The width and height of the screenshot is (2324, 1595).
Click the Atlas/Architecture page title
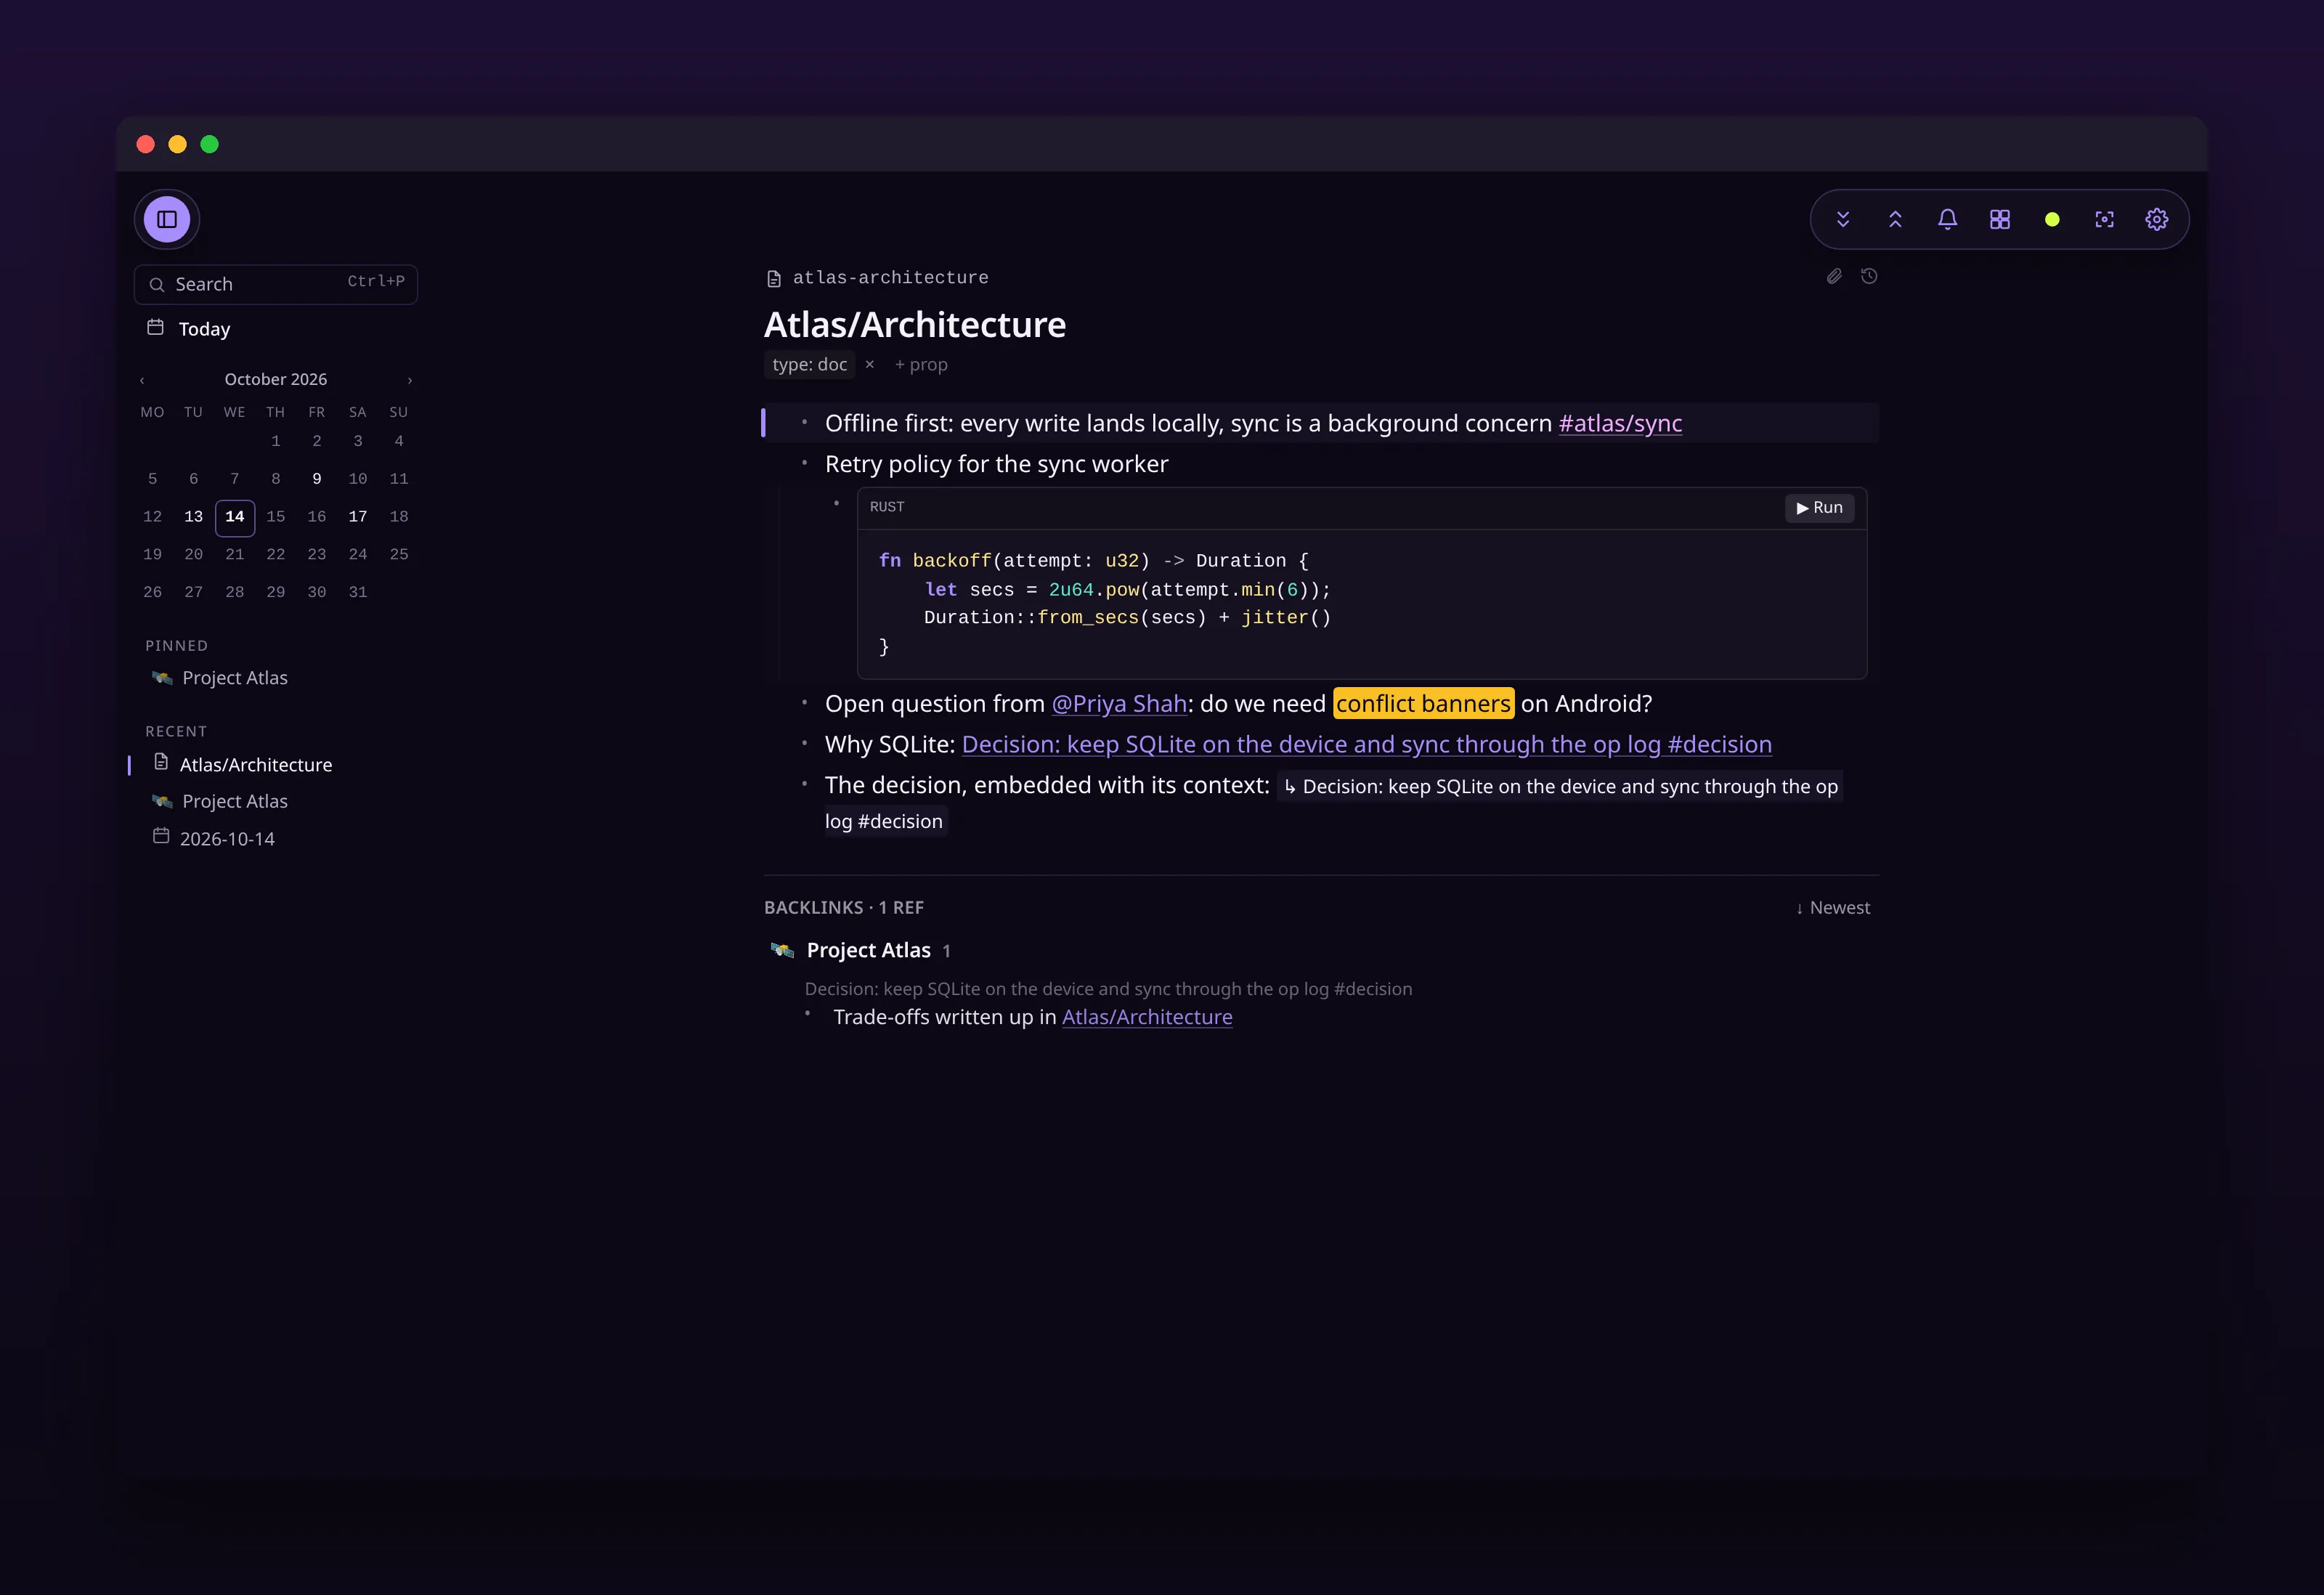915,325
